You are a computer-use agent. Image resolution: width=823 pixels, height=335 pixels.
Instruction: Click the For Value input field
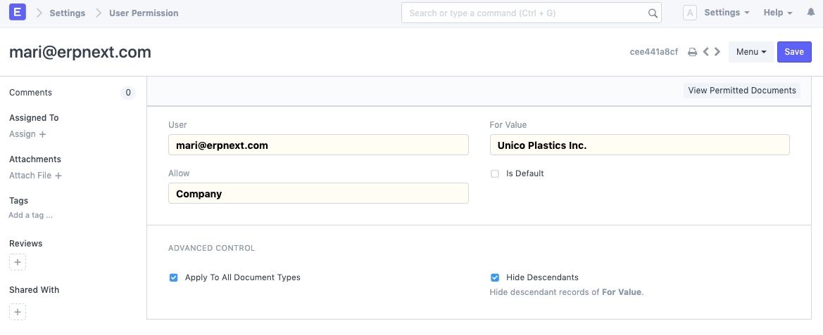coord(639,145)
